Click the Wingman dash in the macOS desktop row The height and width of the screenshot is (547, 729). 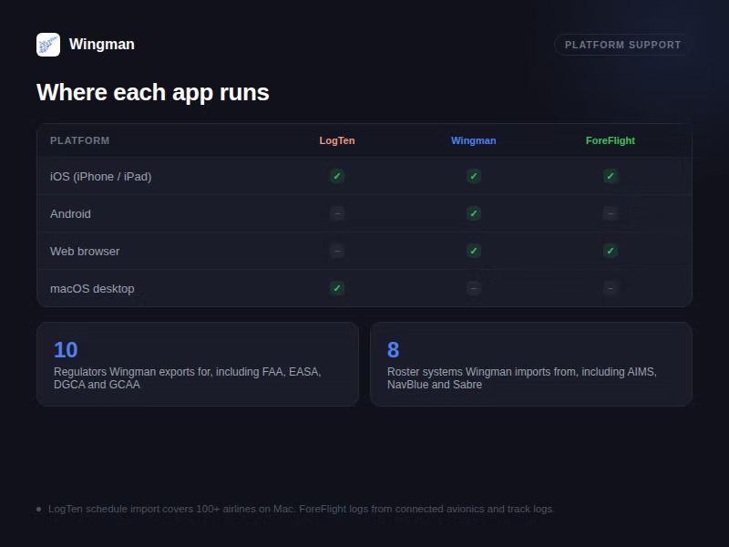click(x=474, y=288)
